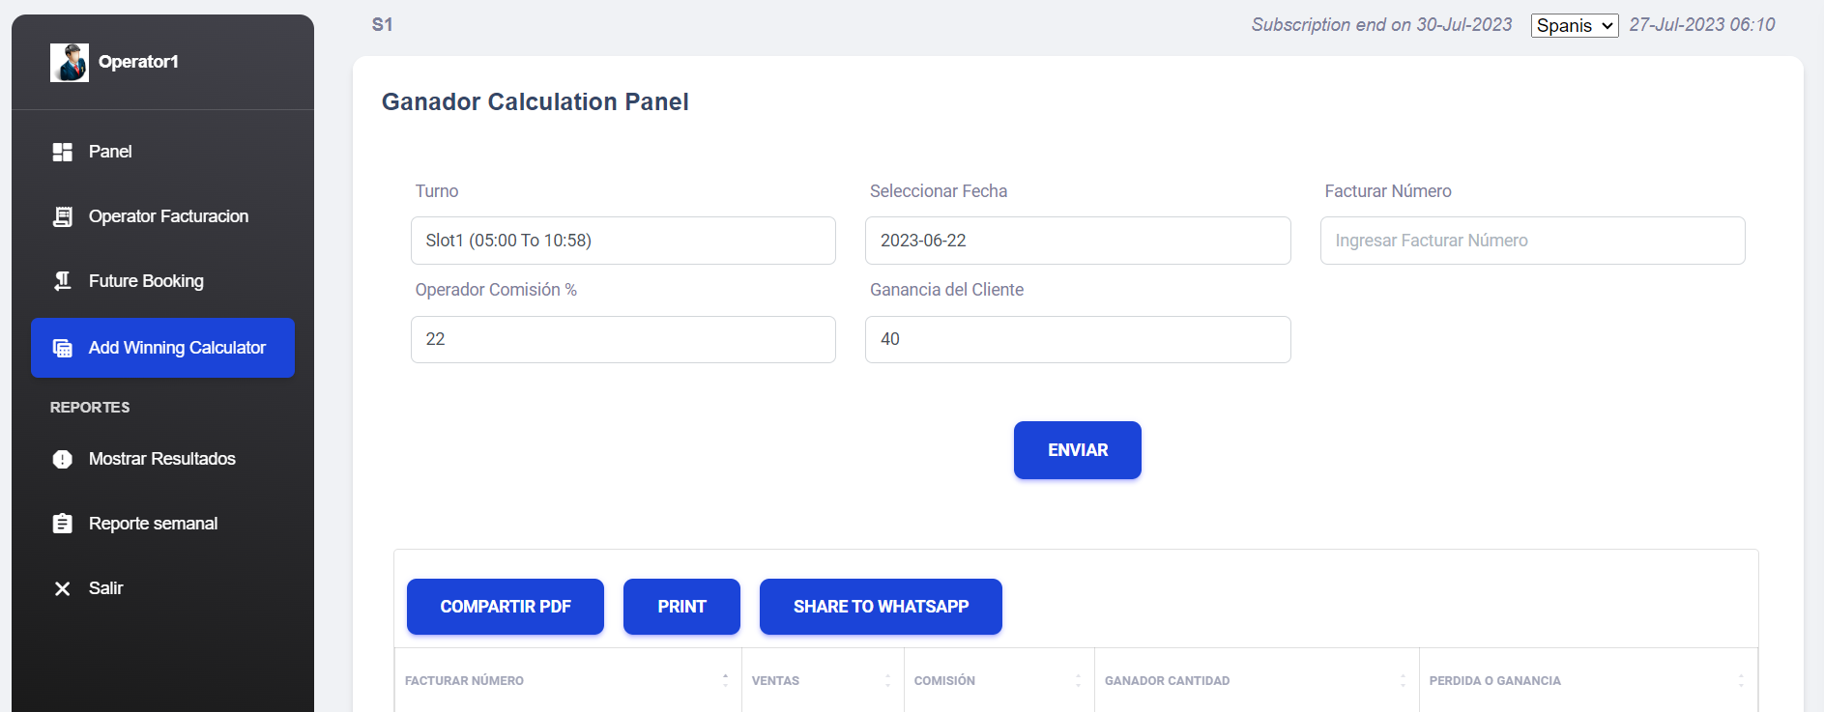Click the Operator1 username text
The image size is (1824, 712).
pos(138,62)
